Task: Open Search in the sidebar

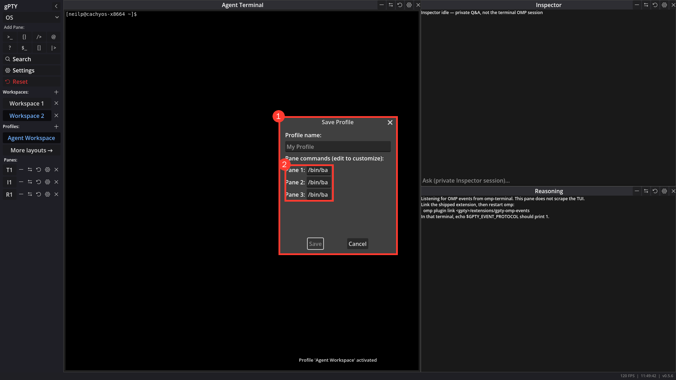Action: pos(32,59)
